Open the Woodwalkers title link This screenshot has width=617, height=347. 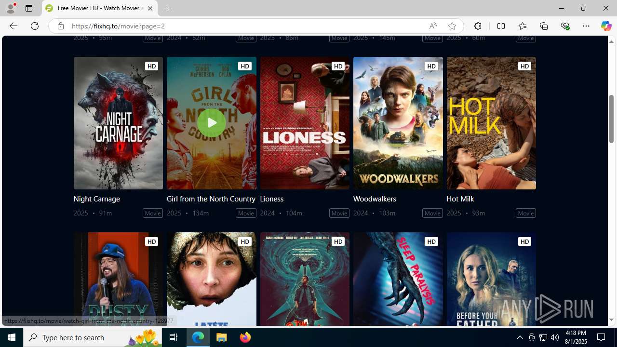click(x=375, y=199)
